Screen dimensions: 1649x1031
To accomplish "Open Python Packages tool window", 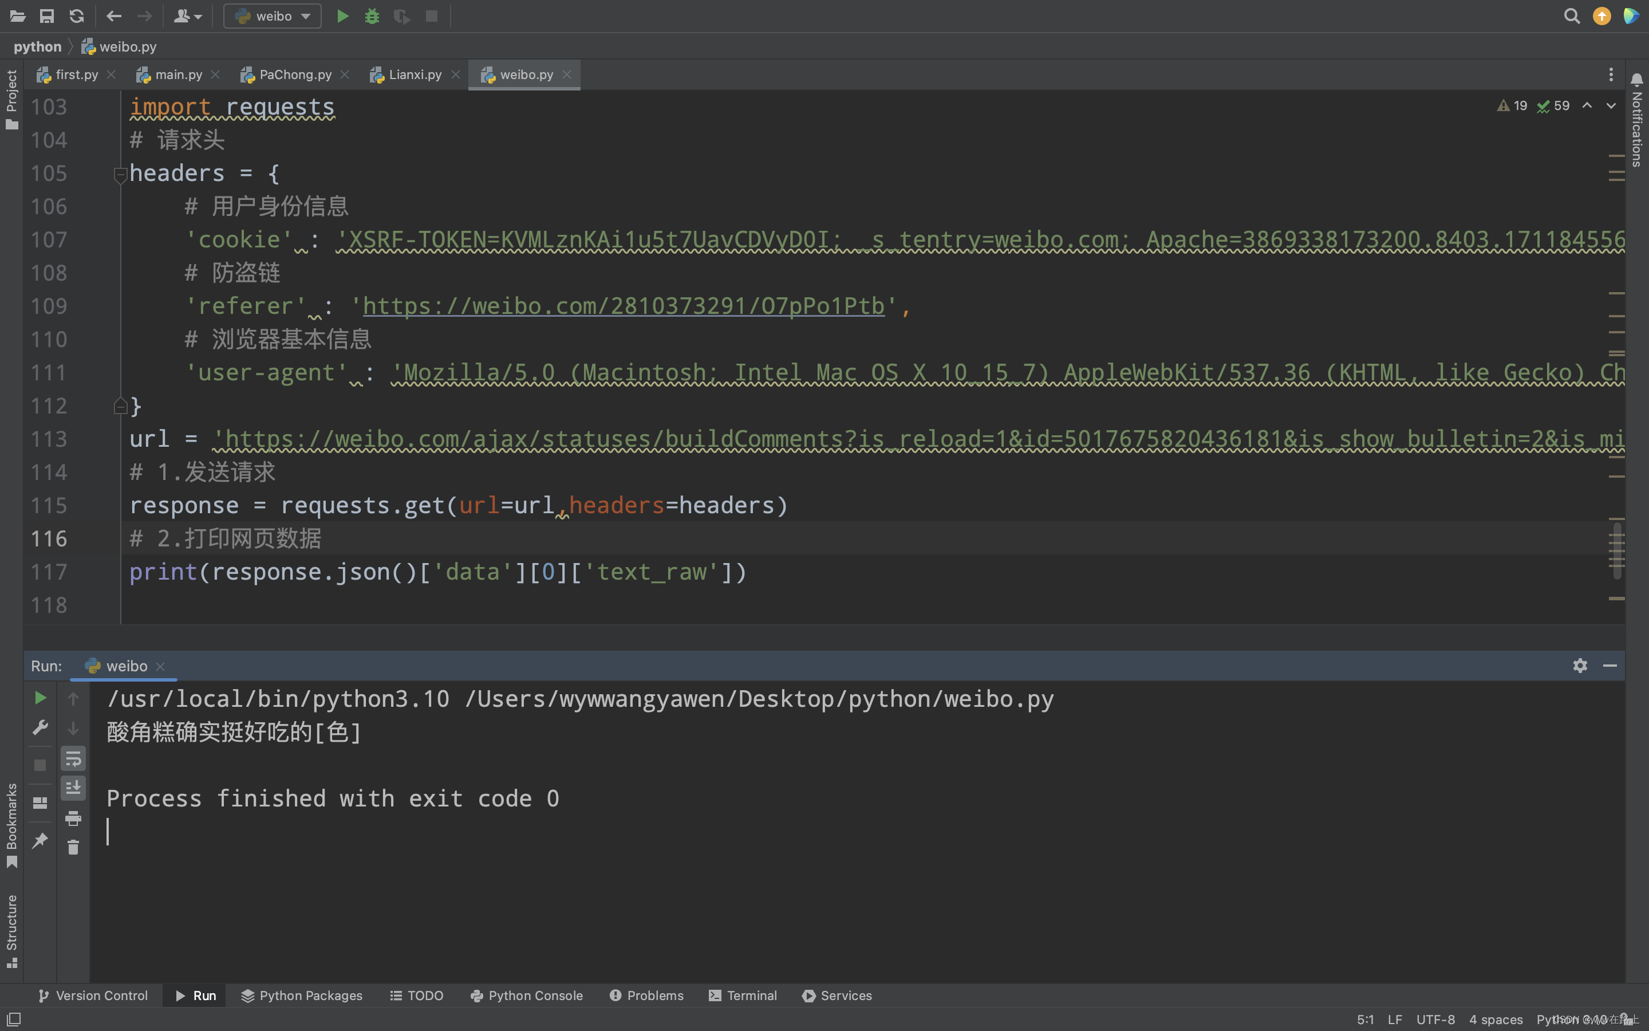I will tap(302, 995).
